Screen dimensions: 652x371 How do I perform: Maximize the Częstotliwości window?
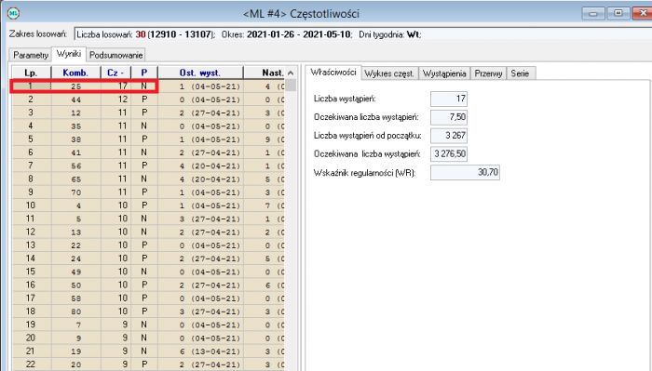click(x=618, y=13)
